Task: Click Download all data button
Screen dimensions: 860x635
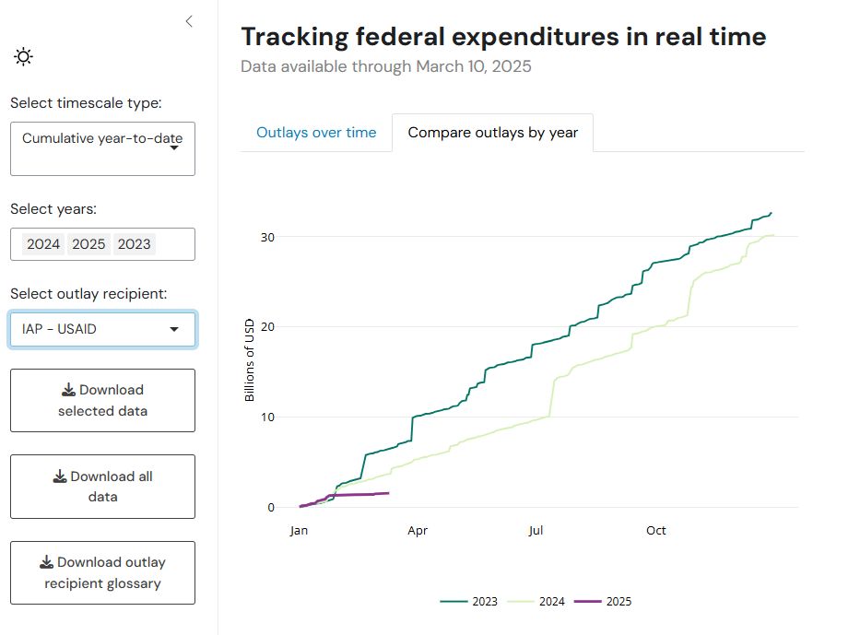Action: [x=102, y=487]
